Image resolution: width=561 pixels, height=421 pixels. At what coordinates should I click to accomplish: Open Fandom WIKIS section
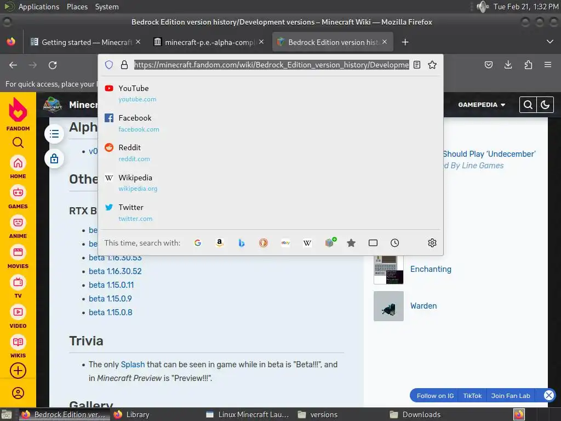(x=18, y=346)
